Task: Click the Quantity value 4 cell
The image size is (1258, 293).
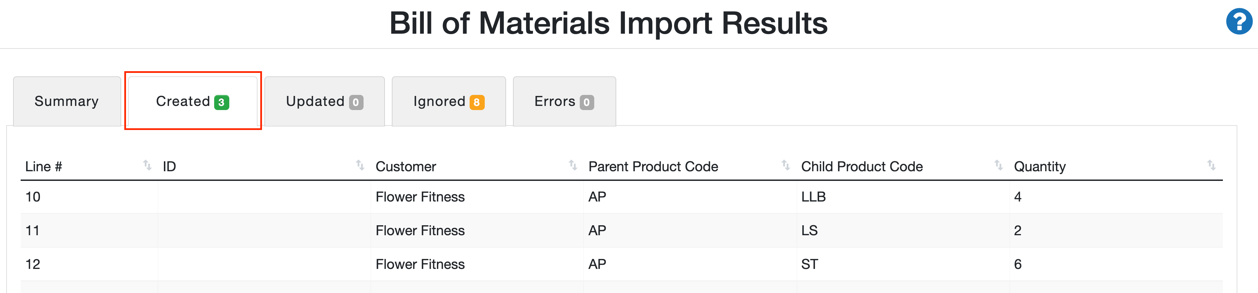Action: (x=1017, y=196)
